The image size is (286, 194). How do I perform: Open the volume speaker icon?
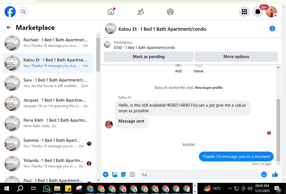[x=250, y=188]
